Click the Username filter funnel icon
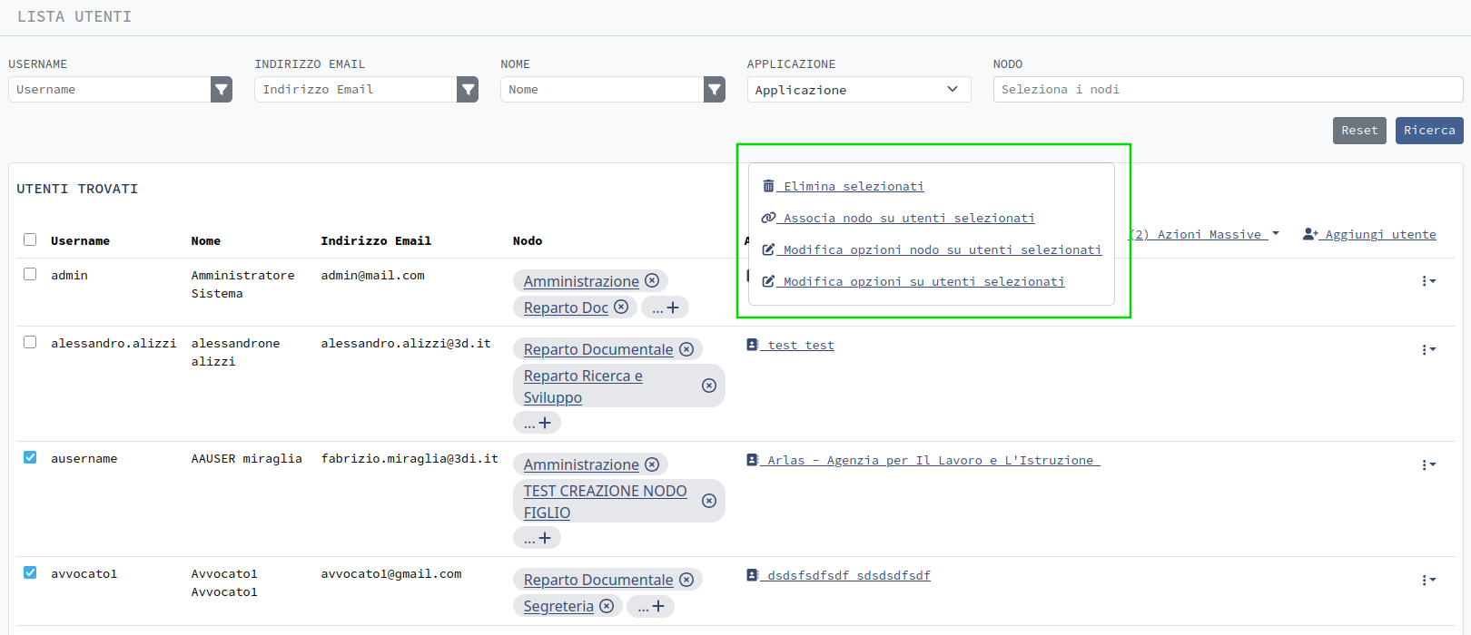This screenshot has height=635, width=1471. pos(222,89)
